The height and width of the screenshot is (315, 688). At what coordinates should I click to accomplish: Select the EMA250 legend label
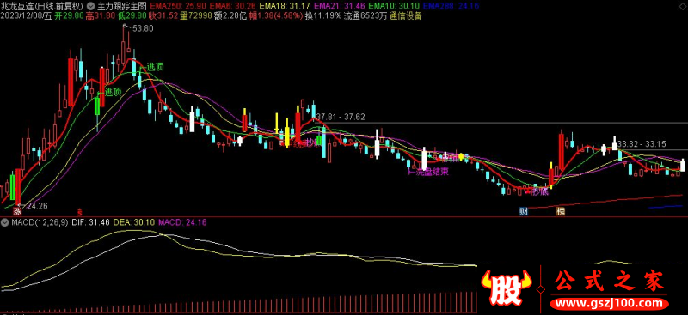point(162,6)
